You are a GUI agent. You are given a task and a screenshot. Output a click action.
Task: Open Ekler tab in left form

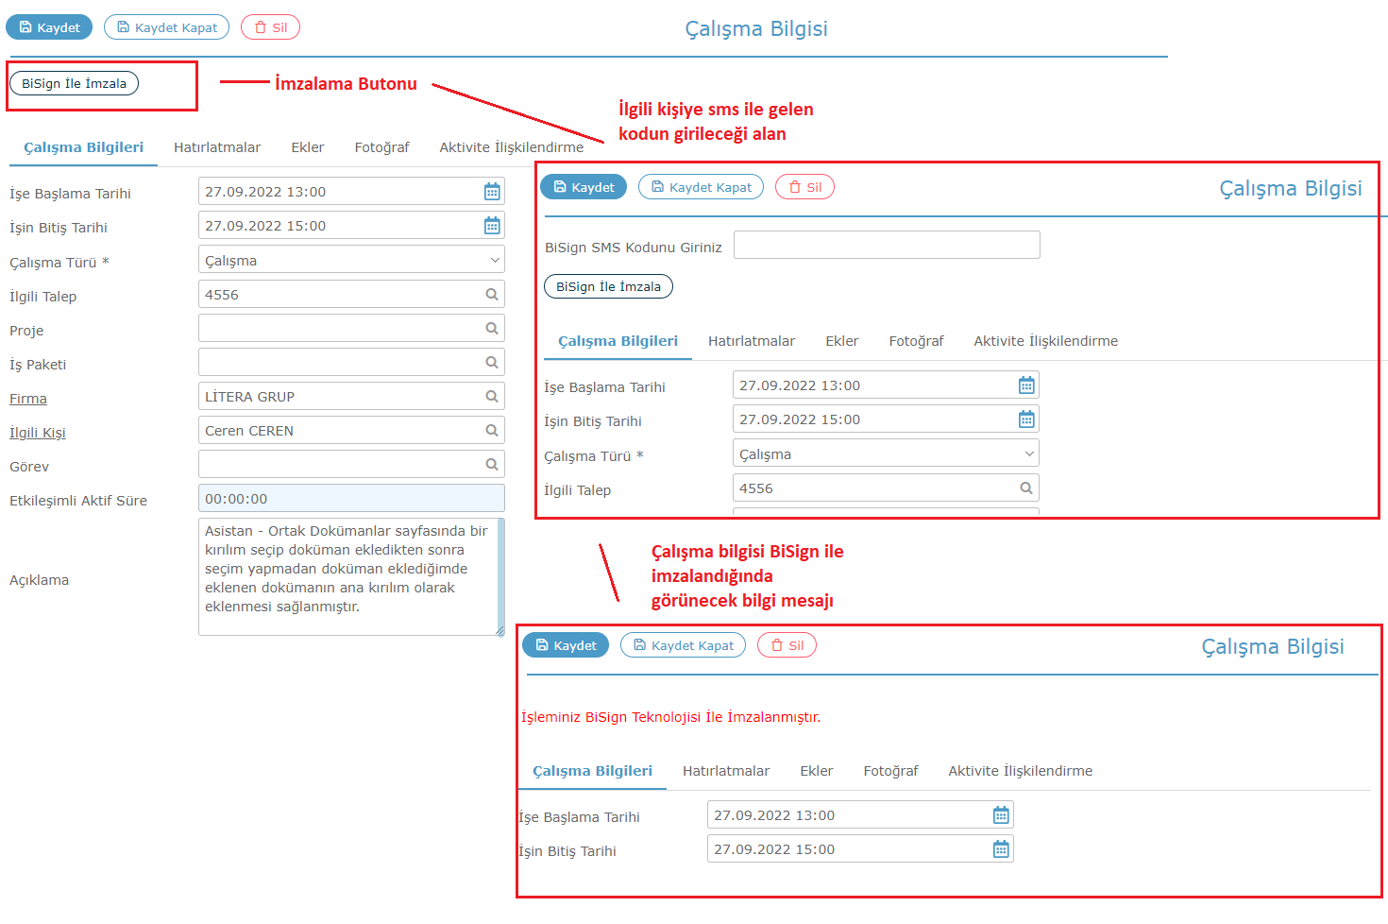[307, 147]
